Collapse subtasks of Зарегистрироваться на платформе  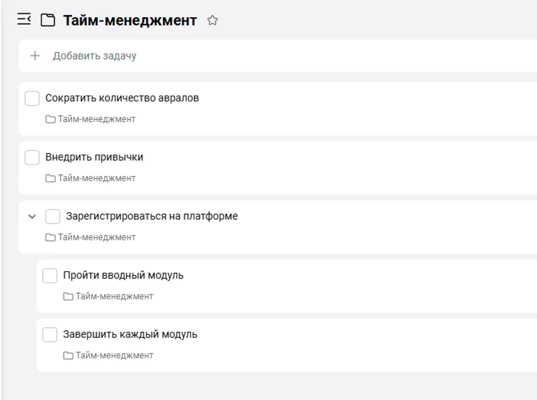click(x=32, y=216)
